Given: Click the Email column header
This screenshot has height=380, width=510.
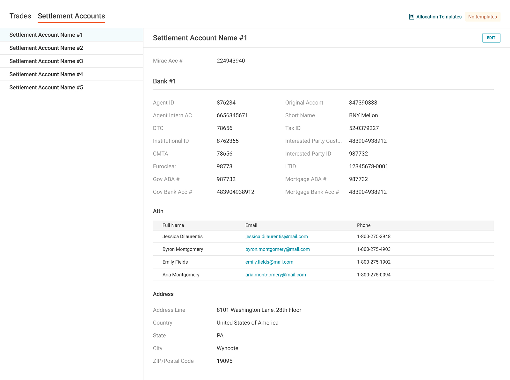Looking at the screenshot, I should [x=251, y=225].
